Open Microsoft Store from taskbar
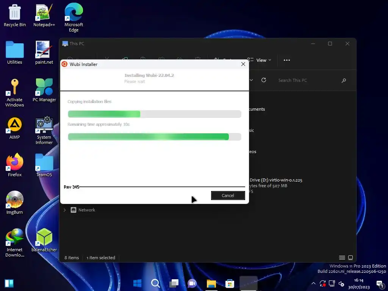The height and width of the screenshot is (291, 388). pos(230,283)
